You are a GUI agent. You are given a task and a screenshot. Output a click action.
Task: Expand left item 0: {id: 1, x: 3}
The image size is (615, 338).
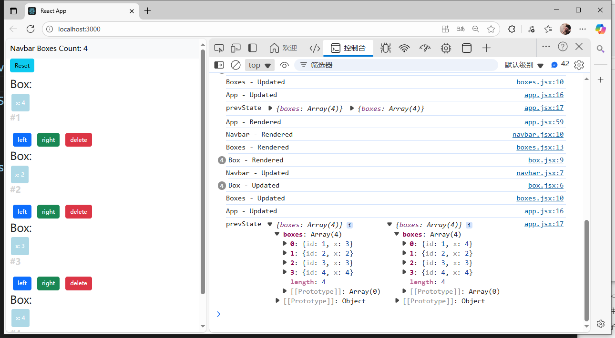[285, 244]
